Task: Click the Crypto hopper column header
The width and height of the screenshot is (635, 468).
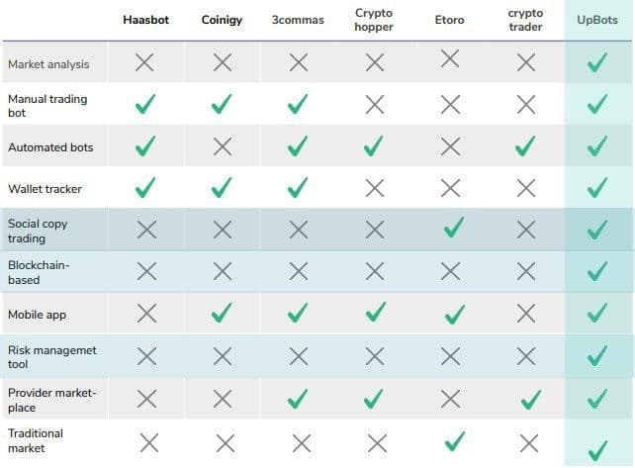Action: [374, 20]
